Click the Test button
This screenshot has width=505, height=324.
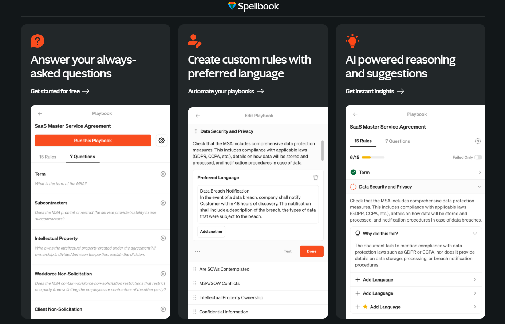tap(288, 251)
